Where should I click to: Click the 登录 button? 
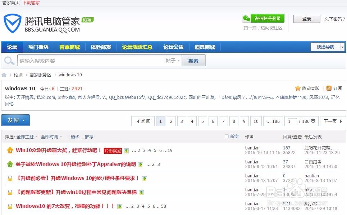point(307,19)
